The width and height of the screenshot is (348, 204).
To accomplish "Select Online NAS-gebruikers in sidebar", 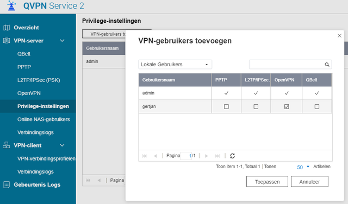I will click(43, 119).
